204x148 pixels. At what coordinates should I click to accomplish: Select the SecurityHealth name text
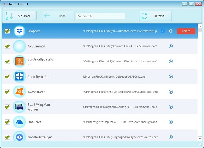pos(38,77)
